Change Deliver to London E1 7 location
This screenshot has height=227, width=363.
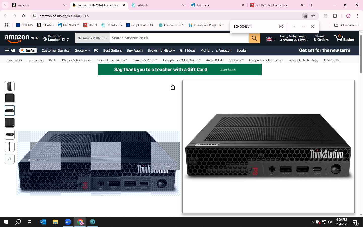pos(56,38)
